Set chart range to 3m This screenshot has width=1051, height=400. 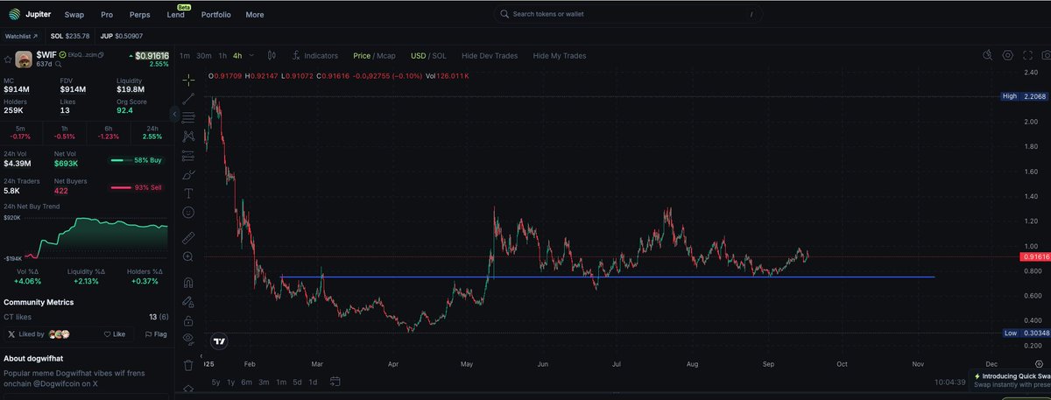(264, 382)
